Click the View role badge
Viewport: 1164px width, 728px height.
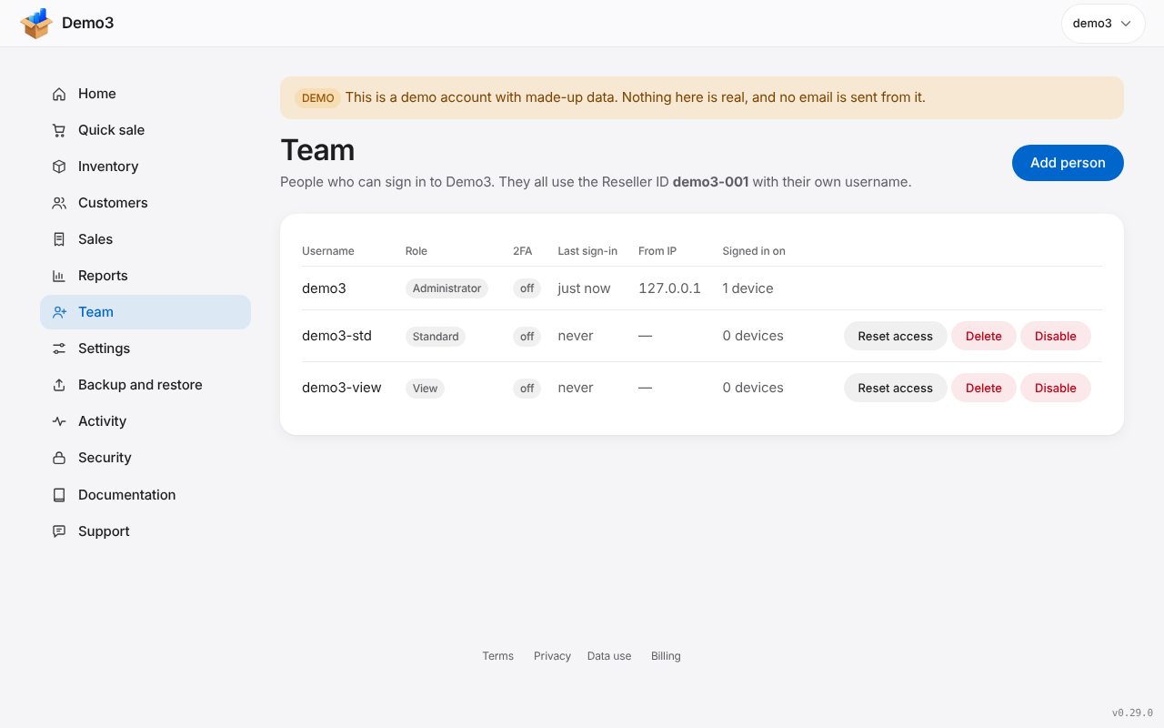point(425,389)
